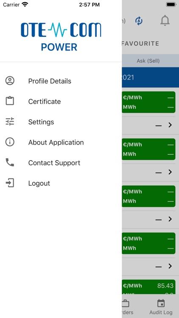Click the Contact Support phone icon
This screenshot has width=179, height=318.
tap(10, 162)
